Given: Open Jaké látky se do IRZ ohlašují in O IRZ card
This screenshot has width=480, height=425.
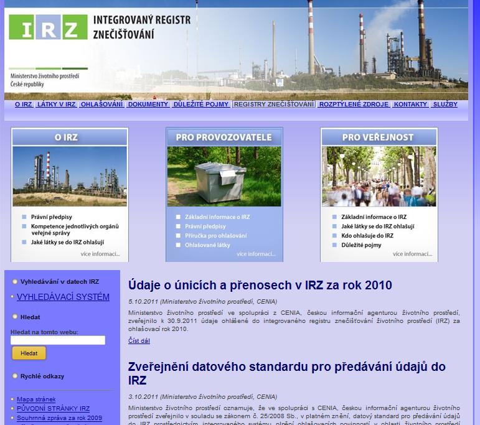Looking at the screenshot, I should (67, 242).
